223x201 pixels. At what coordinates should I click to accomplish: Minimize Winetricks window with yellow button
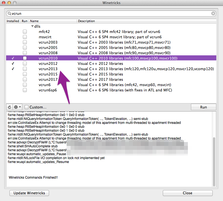tap(9, 3)
